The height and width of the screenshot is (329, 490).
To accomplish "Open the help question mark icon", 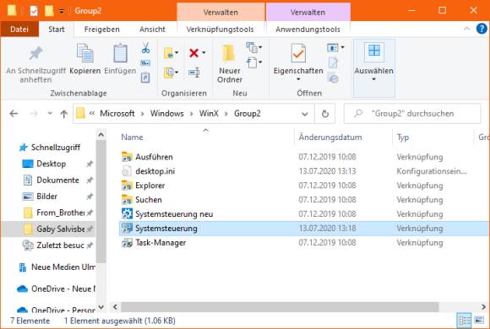I will 482,29.
